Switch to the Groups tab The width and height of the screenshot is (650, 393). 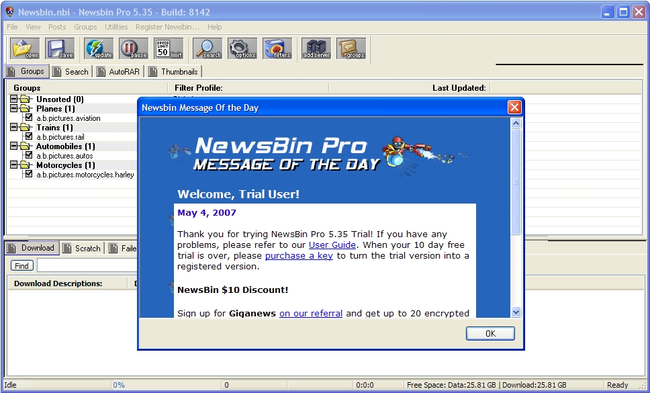(x=27, y=71)
